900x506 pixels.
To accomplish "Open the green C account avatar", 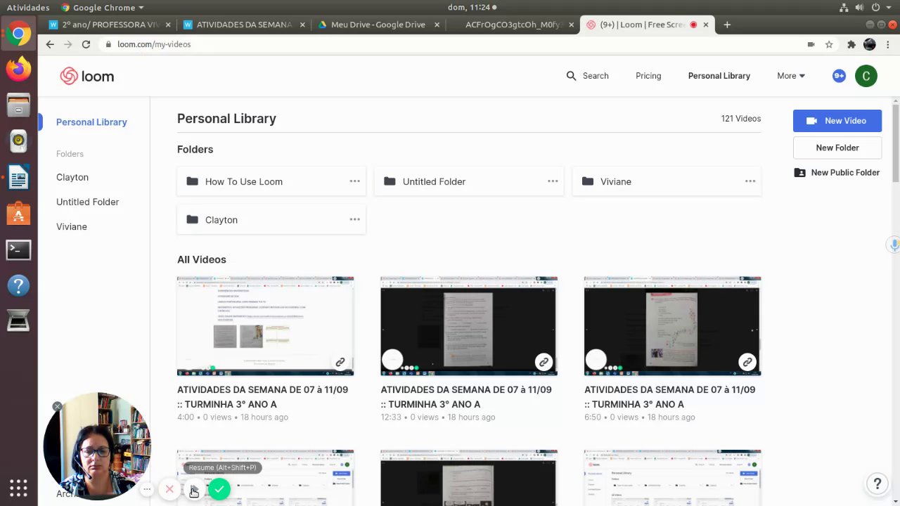I will pos(866,76).
